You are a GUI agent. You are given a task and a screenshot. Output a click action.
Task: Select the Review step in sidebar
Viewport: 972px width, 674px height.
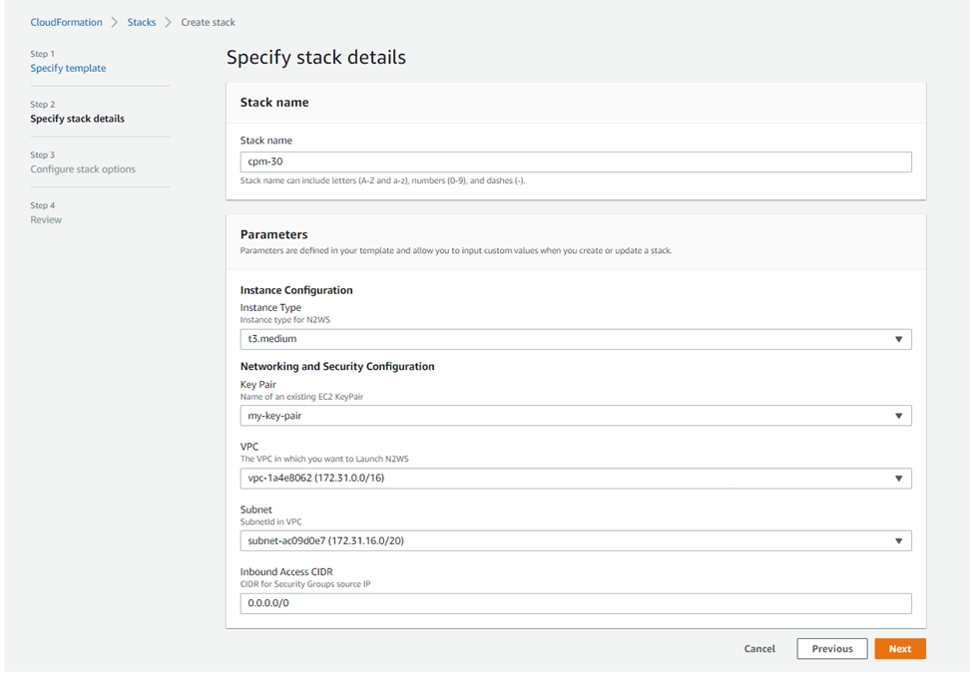pos(46,219)
